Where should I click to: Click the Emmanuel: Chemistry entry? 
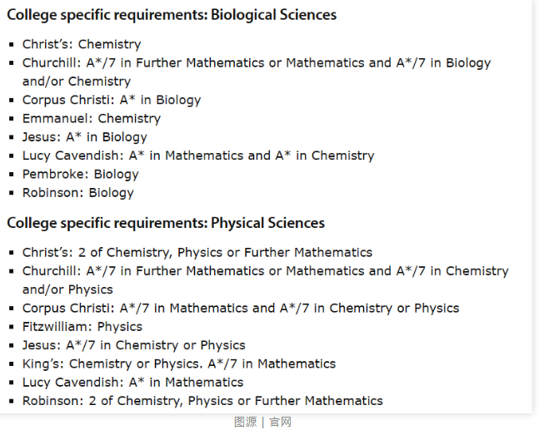[x=92, y=118]
